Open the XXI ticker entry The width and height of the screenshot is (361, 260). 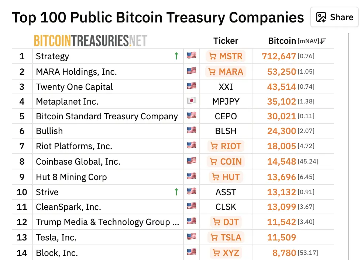coord(226,87)
